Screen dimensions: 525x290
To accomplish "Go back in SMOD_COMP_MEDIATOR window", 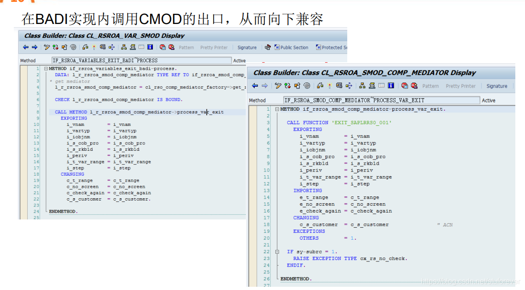I will [x=255, y=86].
